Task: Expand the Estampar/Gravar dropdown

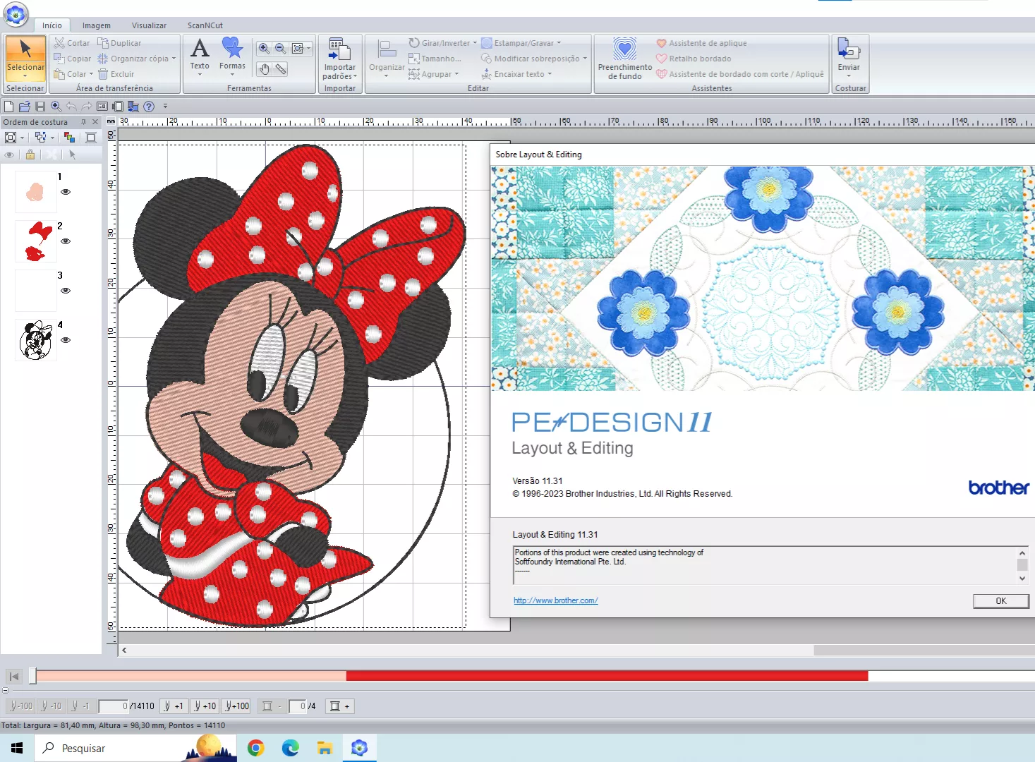Action: pyautogui.click(x=559, y=43)
